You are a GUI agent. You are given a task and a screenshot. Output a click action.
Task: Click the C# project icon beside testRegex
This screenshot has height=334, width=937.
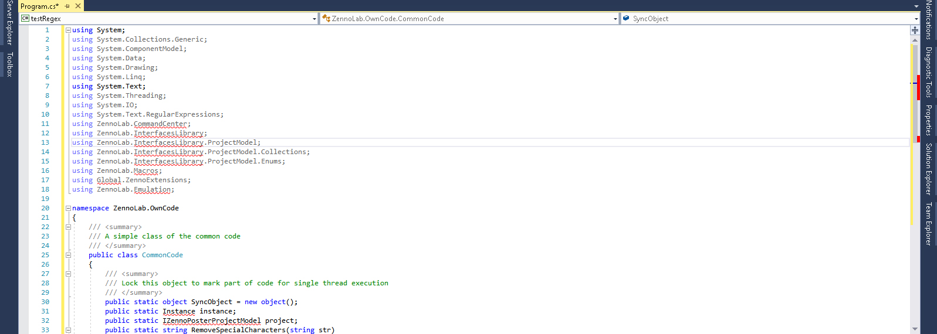point(25,19)
